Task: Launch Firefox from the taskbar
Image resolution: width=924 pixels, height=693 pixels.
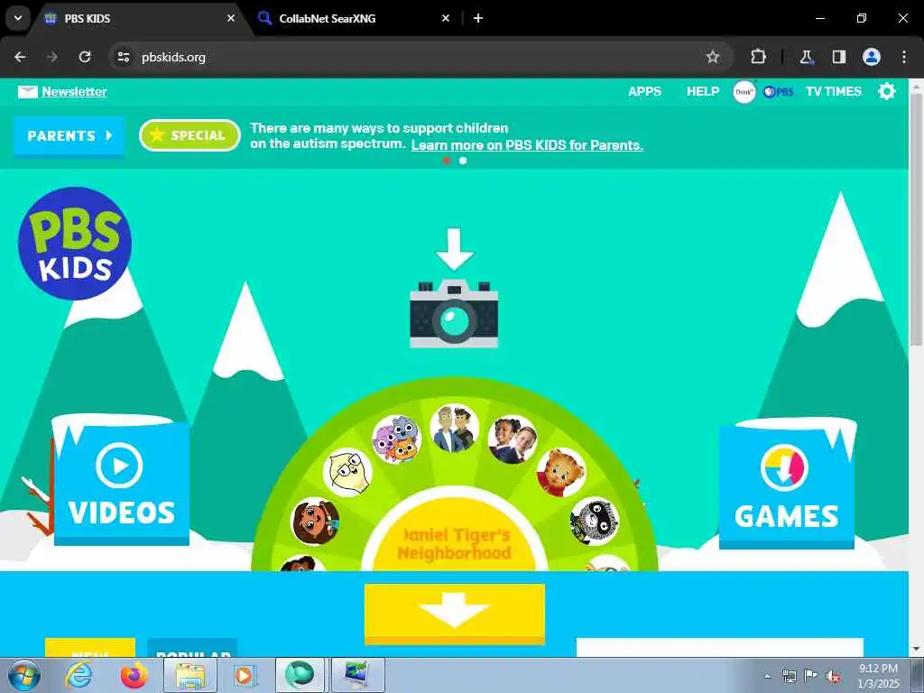Action: (x=134, y=675)
